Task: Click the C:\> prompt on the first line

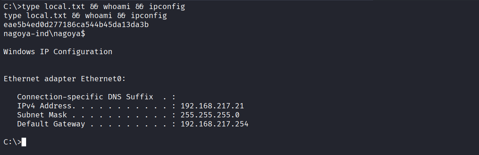Action: point(12,7)
